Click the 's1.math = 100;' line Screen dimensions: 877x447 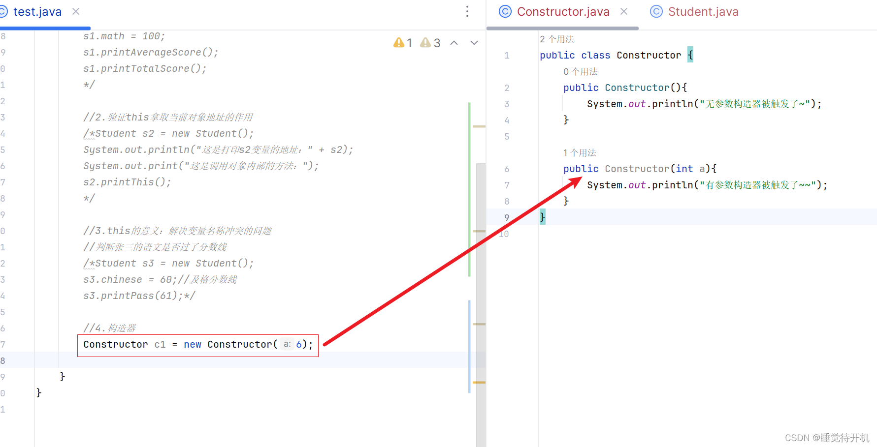tap(124, 36)
